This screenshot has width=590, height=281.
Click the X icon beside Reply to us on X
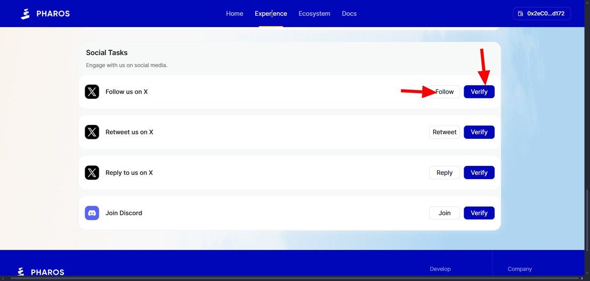click(92, 173)
